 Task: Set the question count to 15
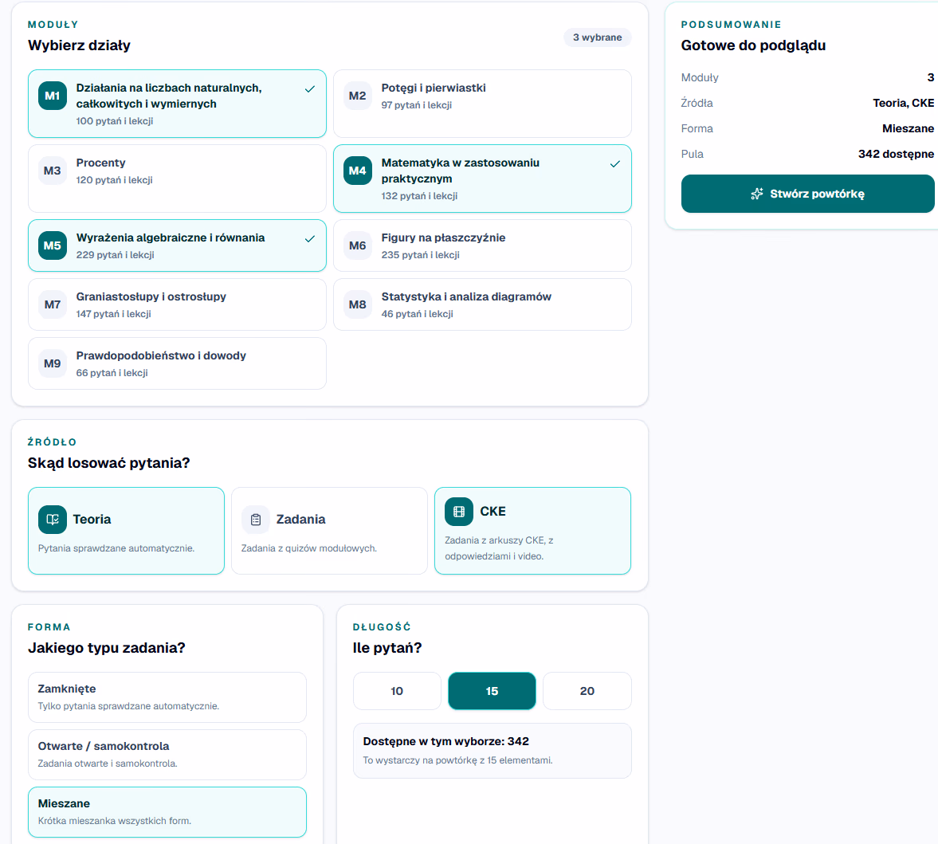[x=492, y=691]
